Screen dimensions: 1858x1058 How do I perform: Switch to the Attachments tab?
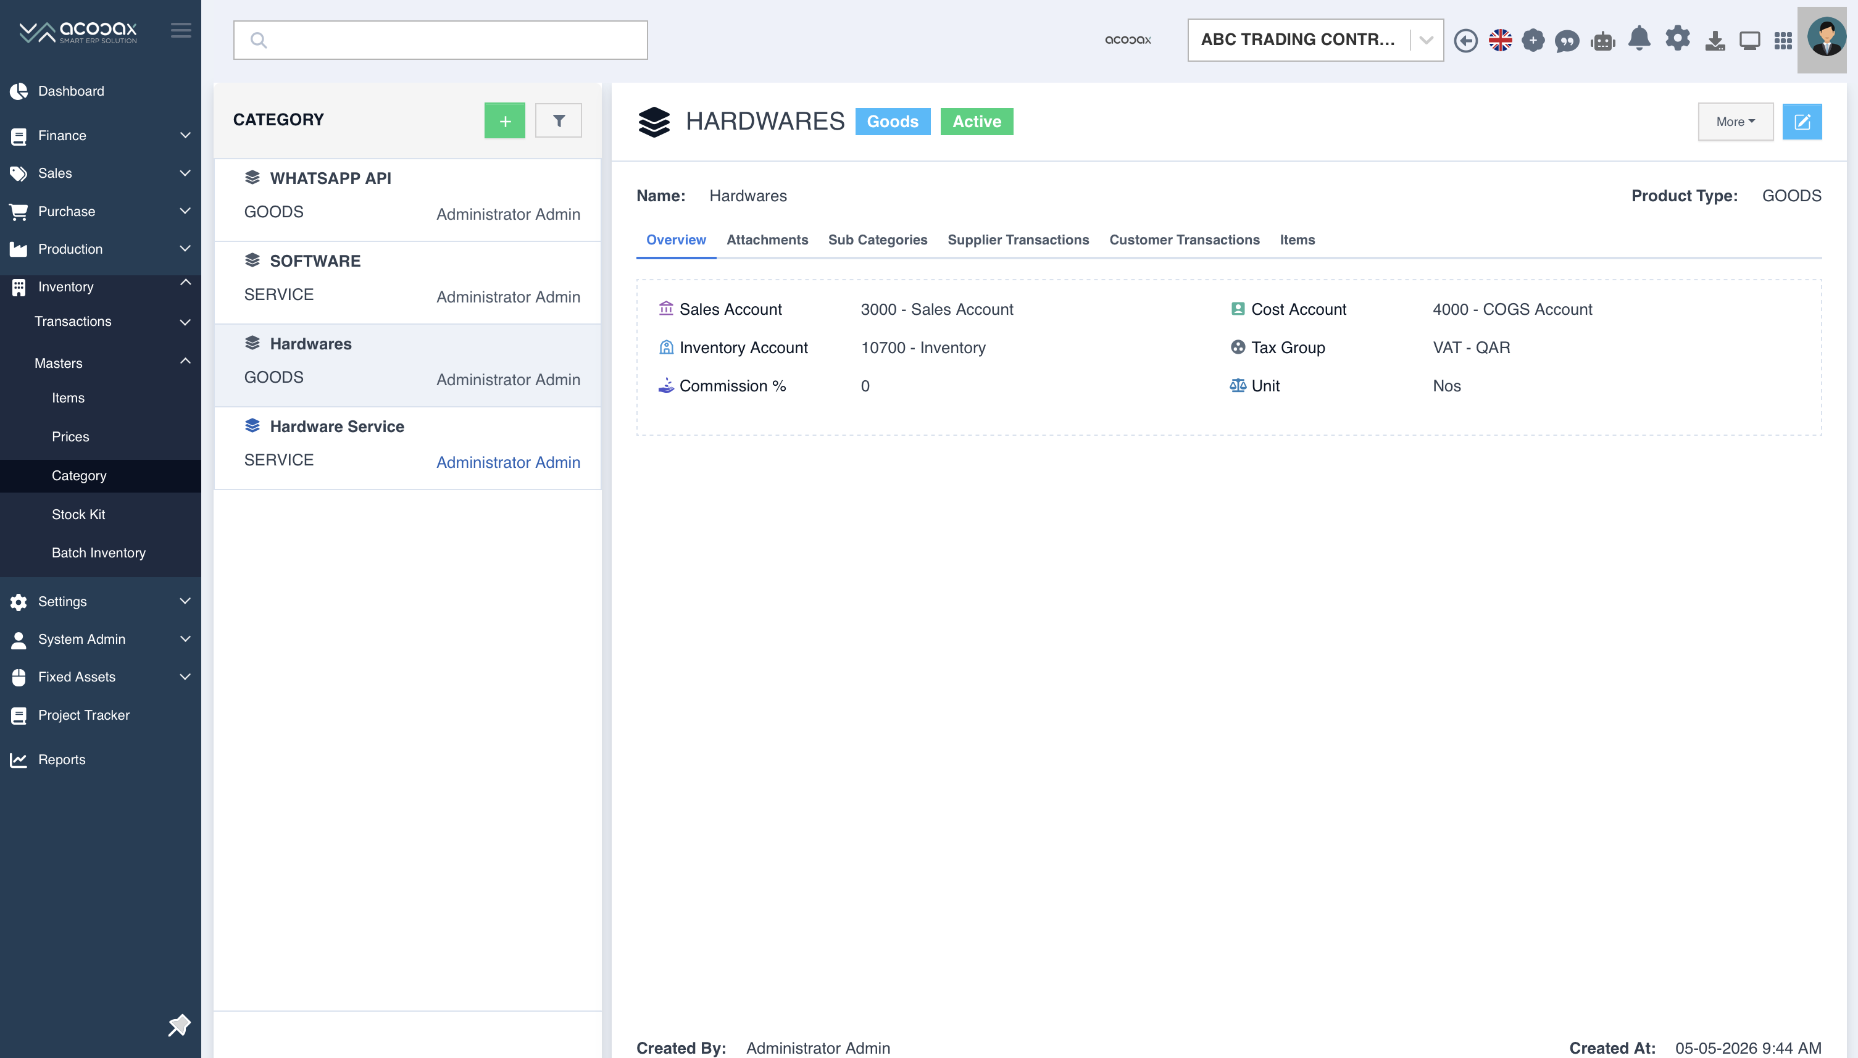point(767,240)
